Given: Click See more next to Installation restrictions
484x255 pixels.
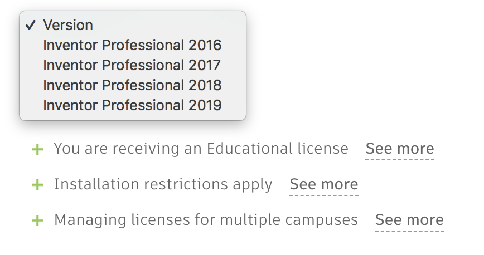Looking at the screenshot, I should [x=323, y=185].
